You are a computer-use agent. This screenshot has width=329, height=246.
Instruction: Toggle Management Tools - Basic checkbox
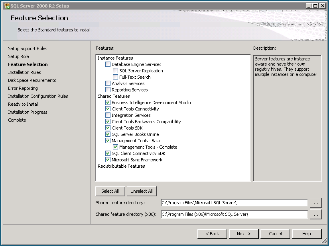point(108,141)
